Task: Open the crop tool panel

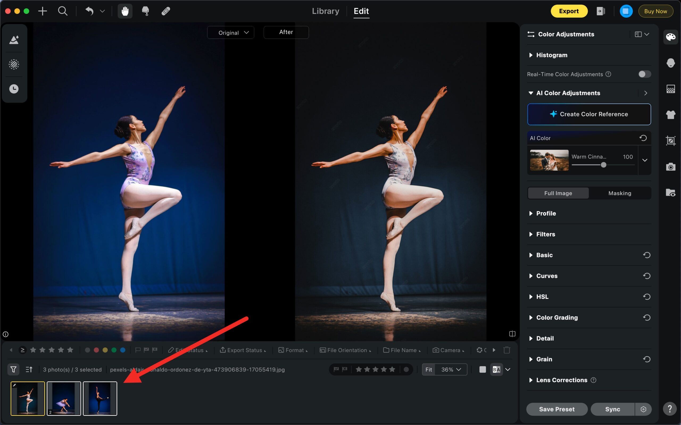Action: 670,141
